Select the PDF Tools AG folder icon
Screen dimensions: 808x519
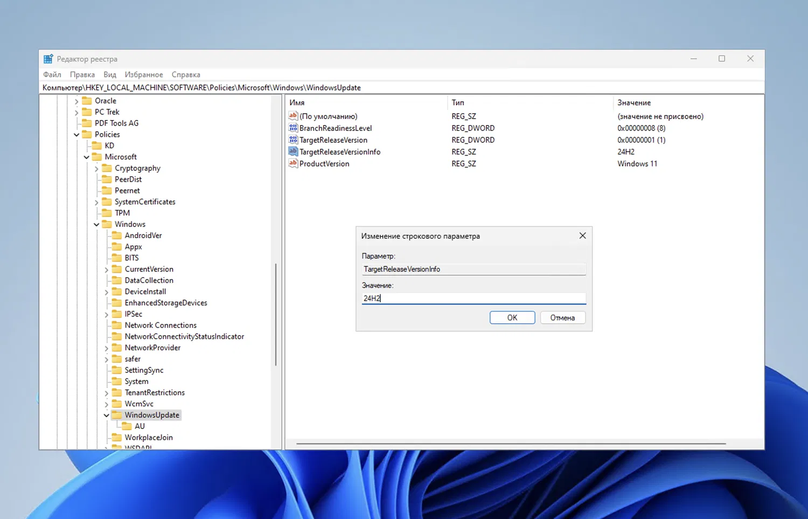coord(87,123)
